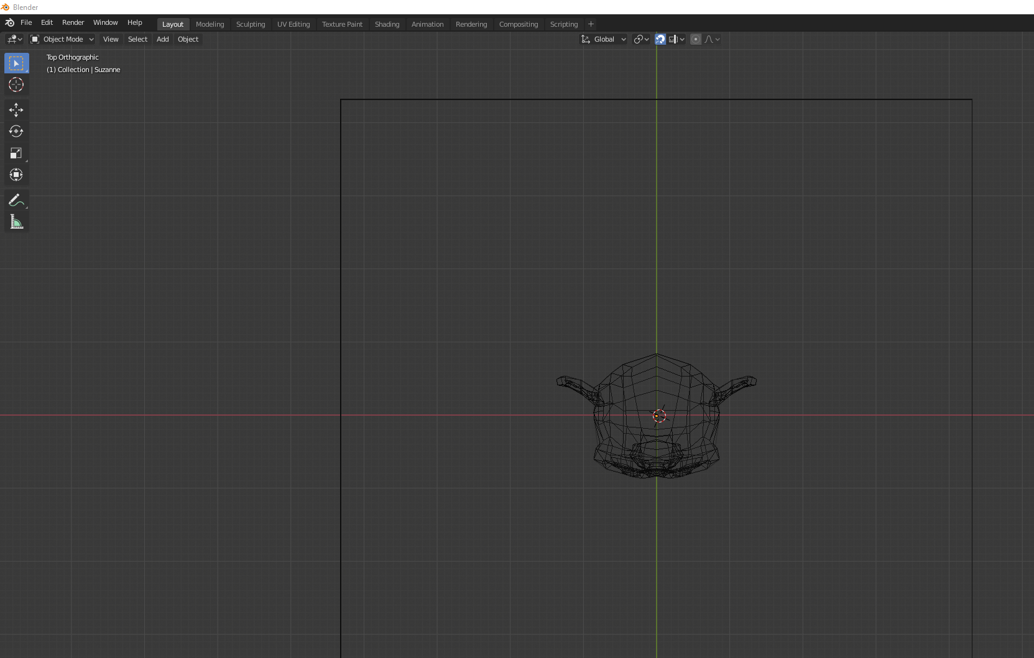Open the Object Mode dropdown
The height and width of the screenshot is (658, 1034).
click(61, 39)
